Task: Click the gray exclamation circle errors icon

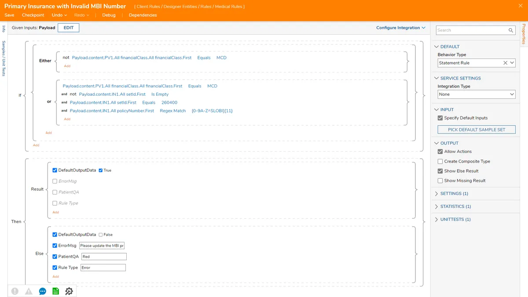Action: click(15, 291)
